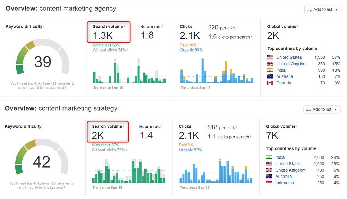The image size is (347, 199).
Task: Click info icon after '1.6 clicks per search'
Action: (x=251, y=36)
